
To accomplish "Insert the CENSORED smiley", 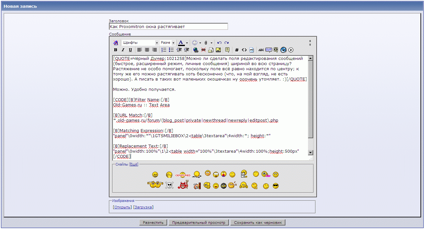I will click(183, 175).
